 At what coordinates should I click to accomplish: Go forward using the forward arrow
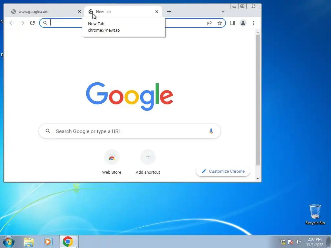tap(22, 23)
